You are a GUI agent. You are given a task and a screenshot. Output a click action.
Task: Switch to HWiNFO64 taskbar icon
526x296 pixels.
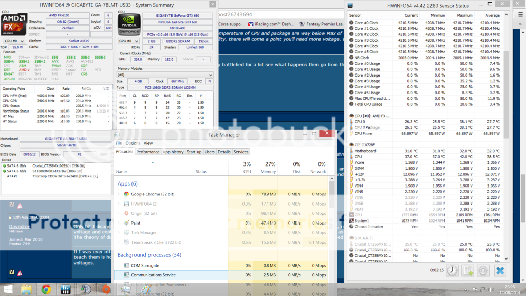coord(66,289)
